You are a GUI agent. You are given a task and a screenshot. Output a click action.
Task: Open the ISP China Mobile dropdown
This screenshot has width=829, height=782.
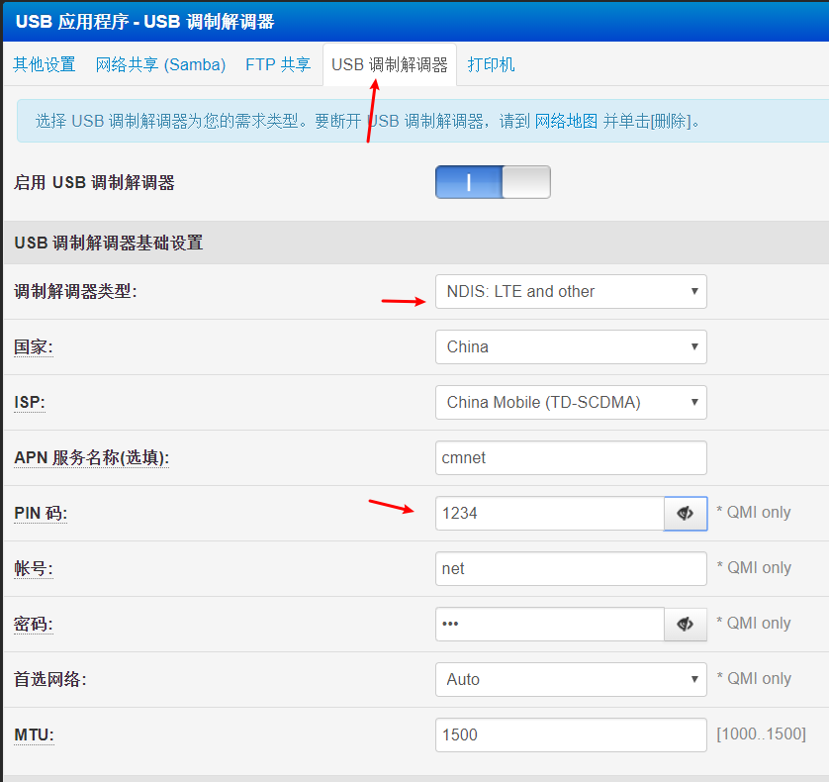point(571,402)
